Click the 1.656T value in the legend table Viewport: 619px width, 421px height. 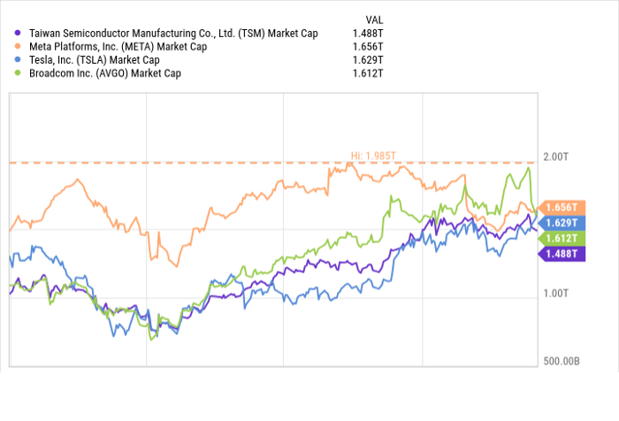368,46
